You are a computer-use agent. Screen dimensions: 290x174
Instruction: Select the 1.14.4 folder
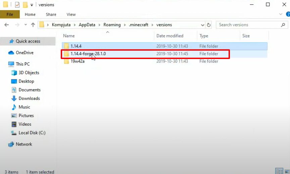164,46
